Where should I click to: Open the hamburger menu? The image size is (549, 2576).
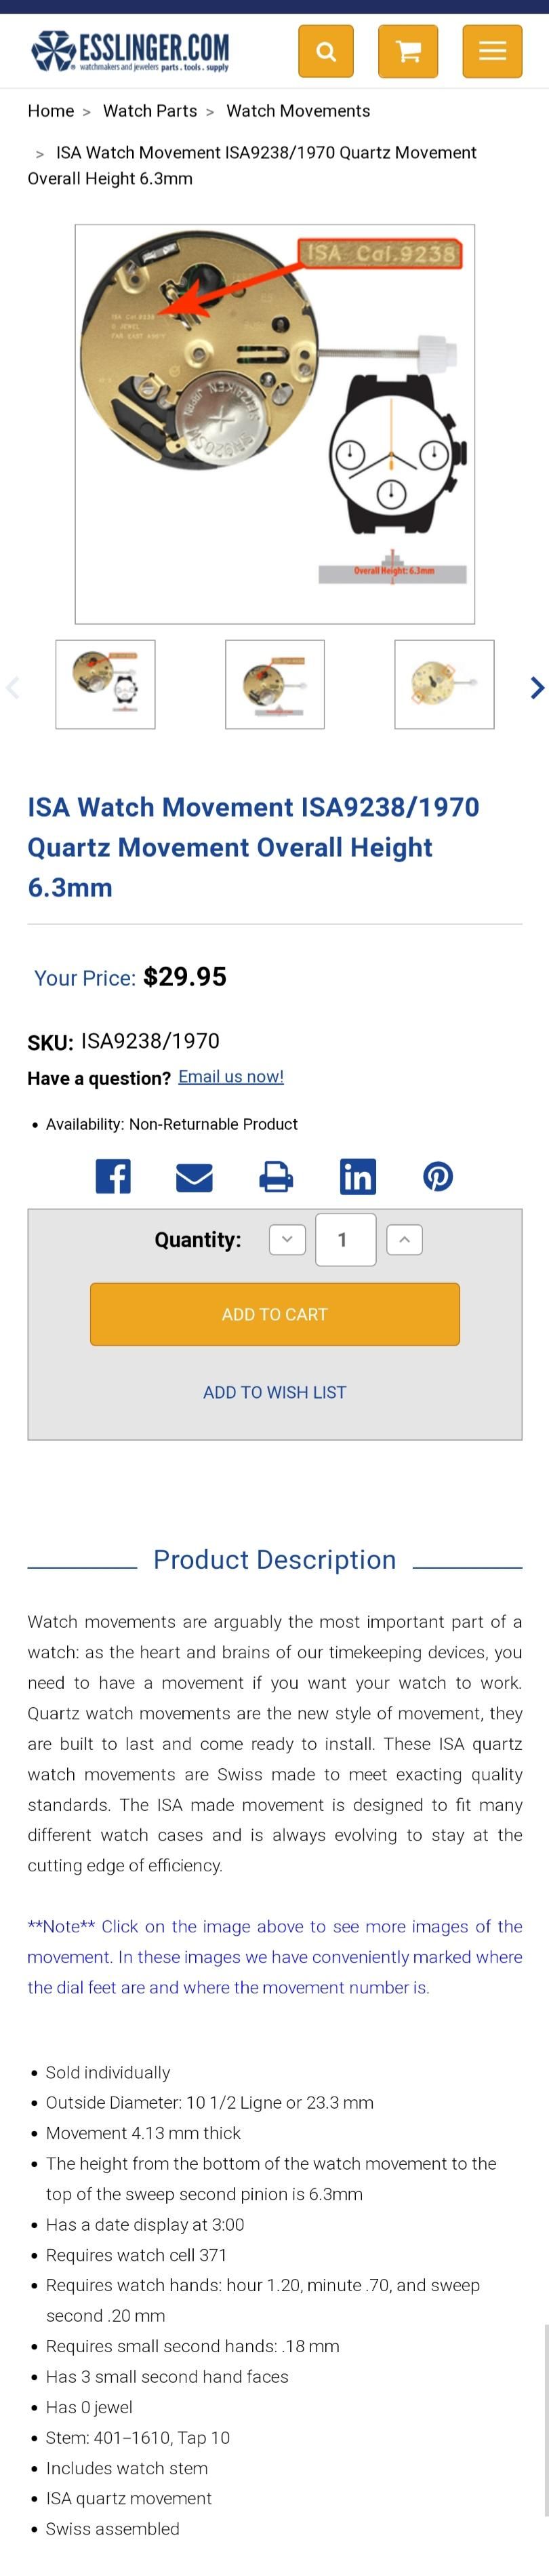tap(491, 51)
